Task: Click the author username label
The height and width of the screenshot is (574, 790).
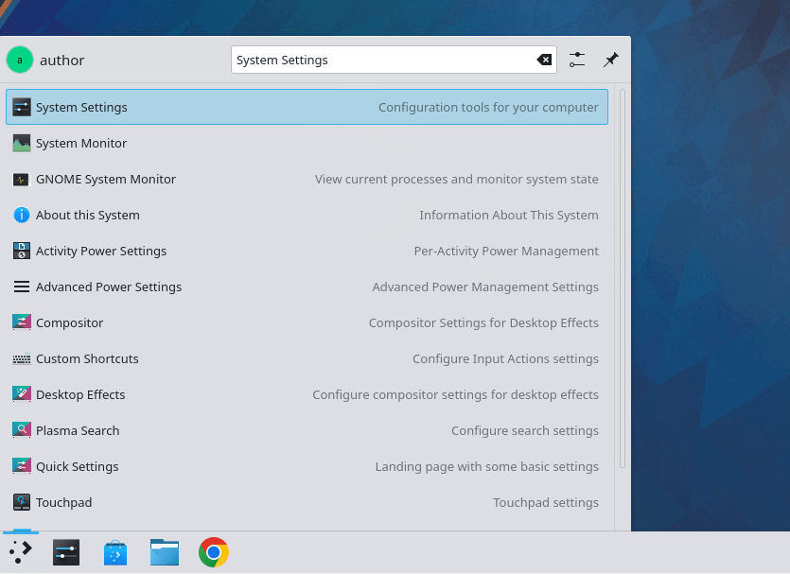Action: 62,61
